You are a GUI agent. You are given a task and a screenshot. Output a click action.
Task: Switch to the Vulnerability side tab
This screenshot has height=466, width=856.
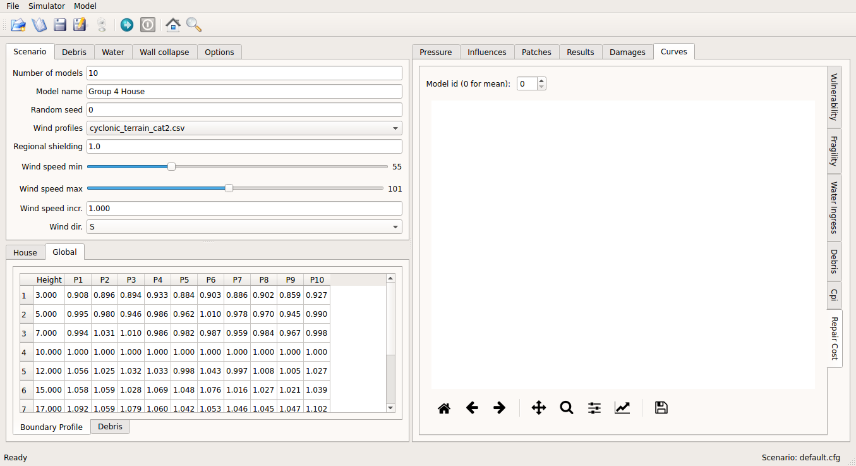click(x=834, y=97)
